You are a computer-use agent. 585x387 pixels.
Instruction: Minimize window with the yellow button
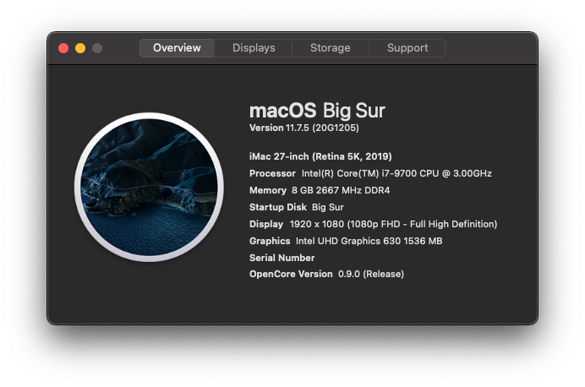[80, 48]
